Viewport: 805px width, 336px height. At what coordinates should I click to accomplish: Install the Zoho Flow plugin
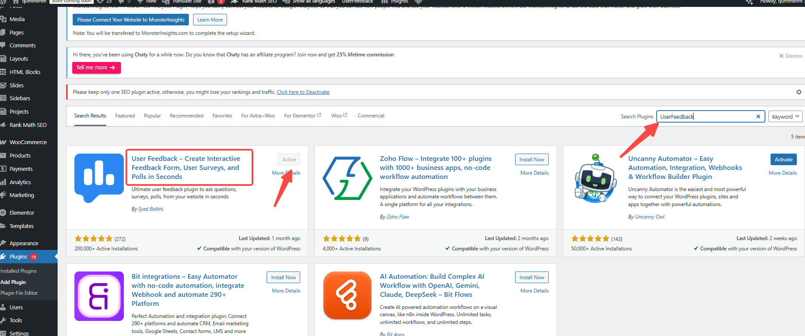532,160
